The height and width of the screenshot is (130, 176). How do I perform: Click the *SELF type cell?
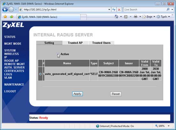94,74
